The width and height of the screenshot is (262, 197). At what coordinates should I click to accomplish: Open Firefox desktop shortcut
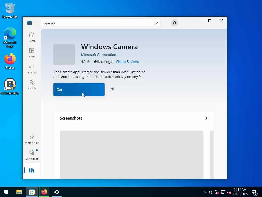(10, 61)
